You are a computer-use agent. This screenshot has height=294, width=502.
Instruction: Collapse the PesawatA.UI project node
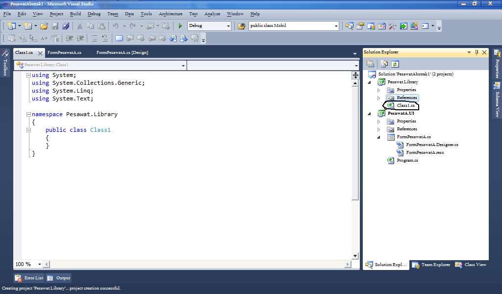(370, 114)
